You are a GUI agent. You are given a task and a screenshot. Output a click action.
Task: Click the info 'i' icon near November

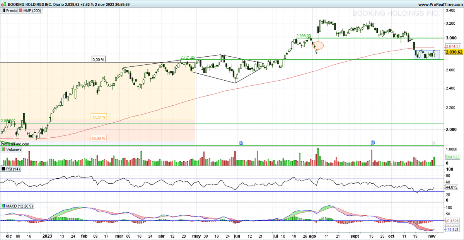tap(434, 143)
